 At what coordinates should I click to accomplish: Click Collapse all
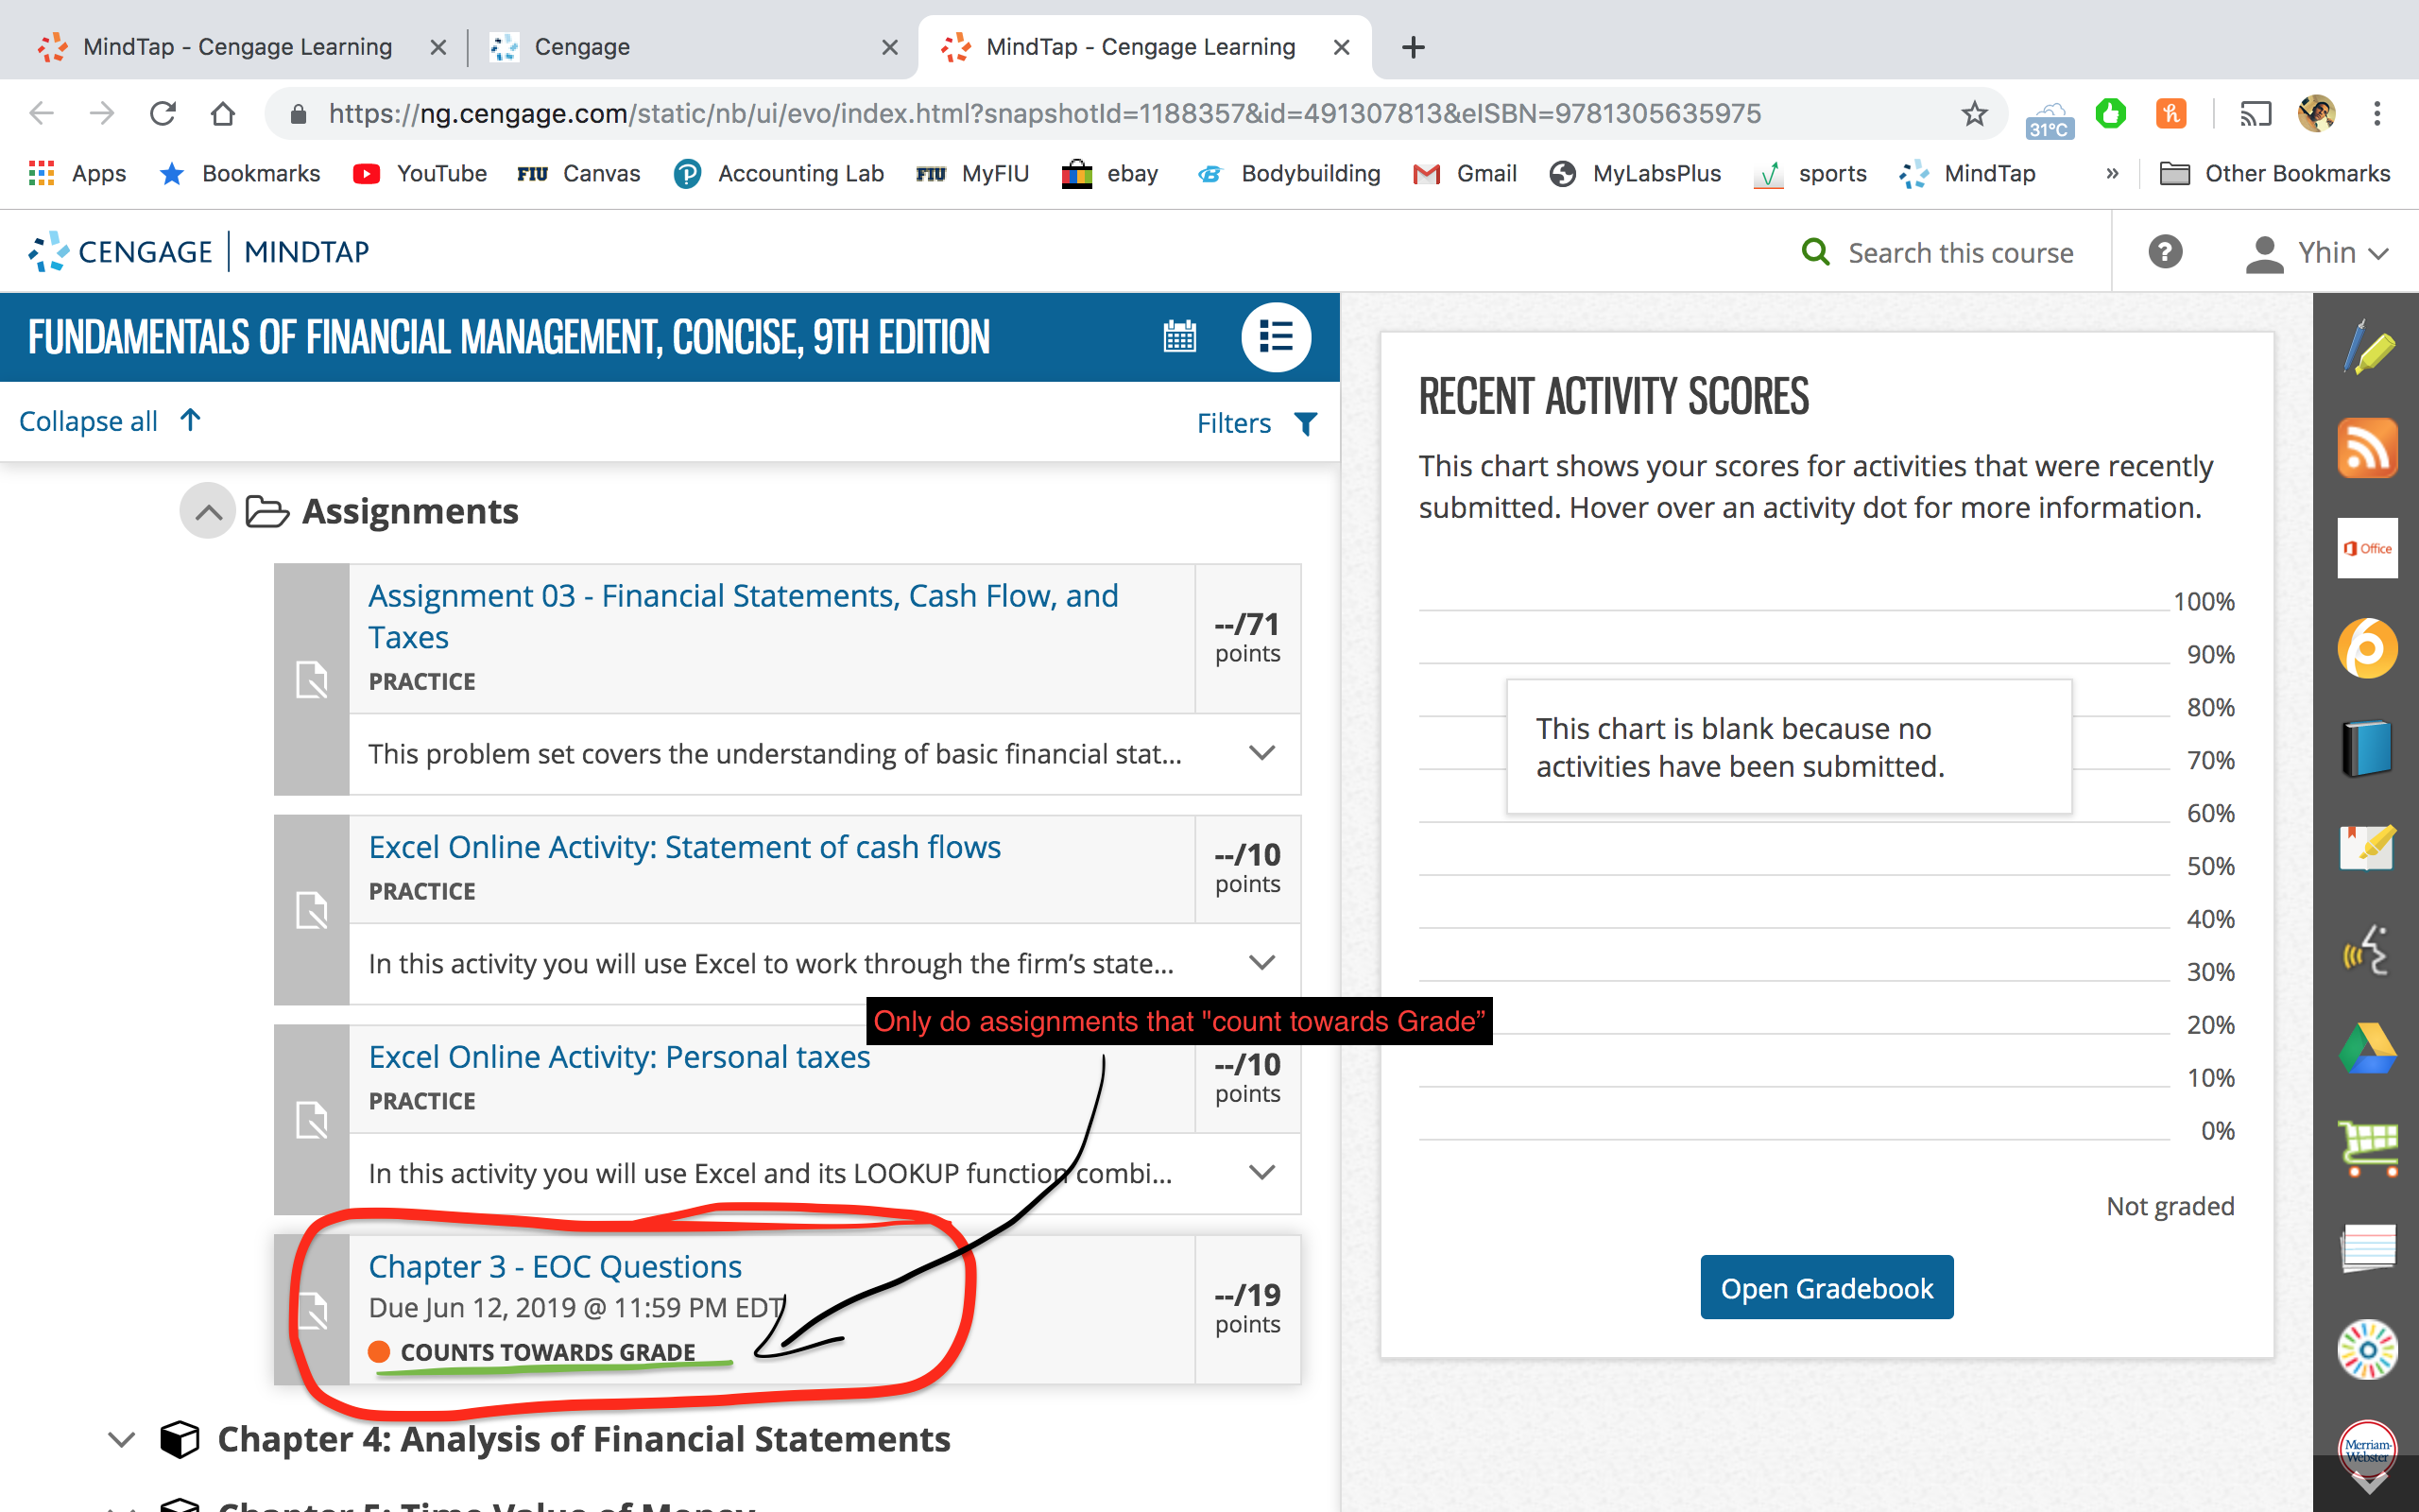coord(110,421)
